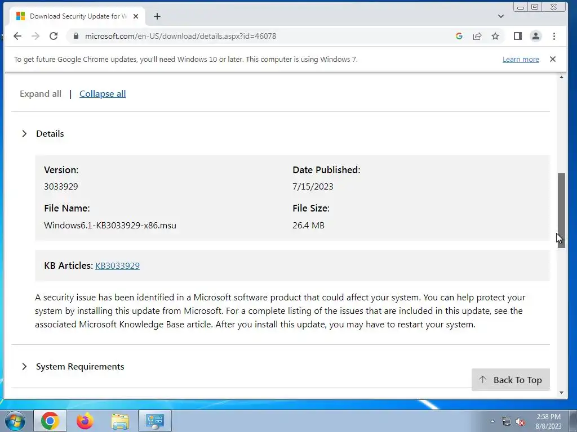Click the scrollbar up arrow
Viewport: 577px width, 432px height.
click(561, 77)
